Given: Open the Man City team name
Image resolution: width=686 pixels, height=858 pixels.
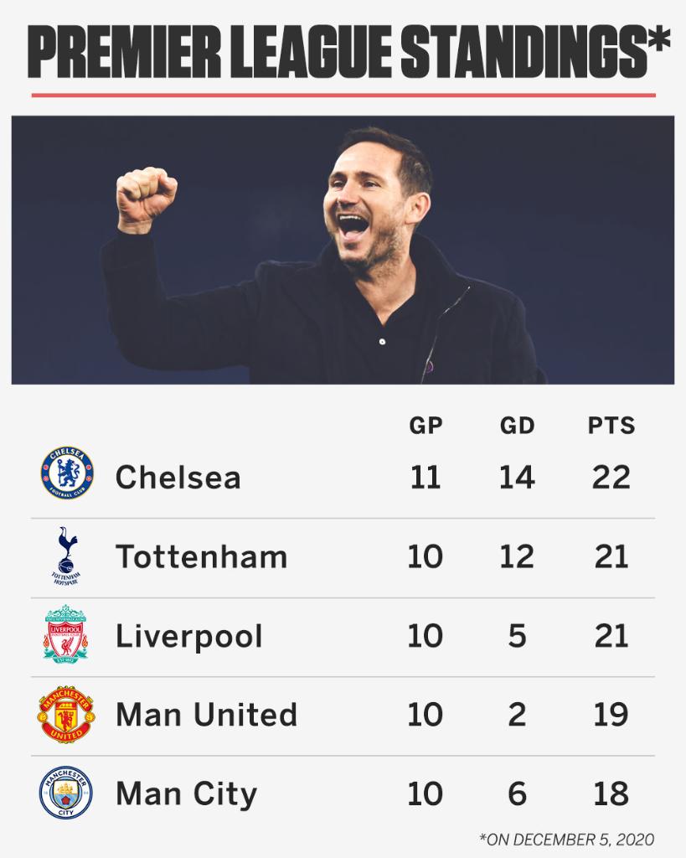Looking at the screenshot, I should tap(186, 794).
